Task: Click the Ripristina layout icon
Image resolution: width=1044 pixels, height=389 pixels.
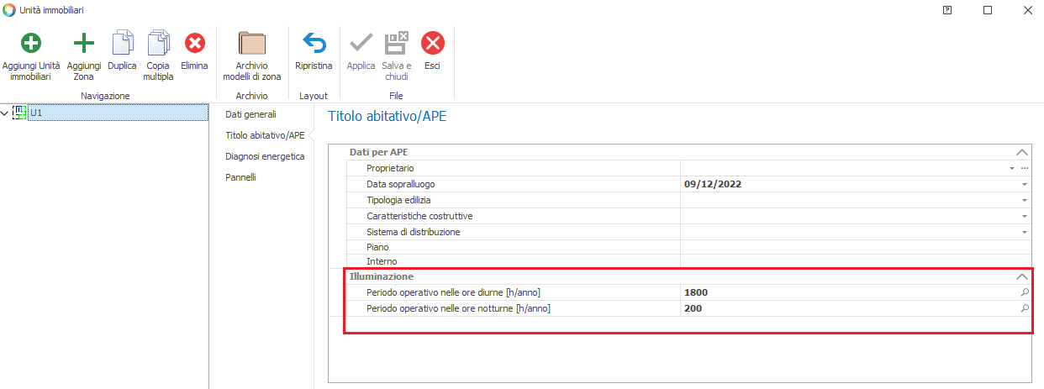Action: 314,44
